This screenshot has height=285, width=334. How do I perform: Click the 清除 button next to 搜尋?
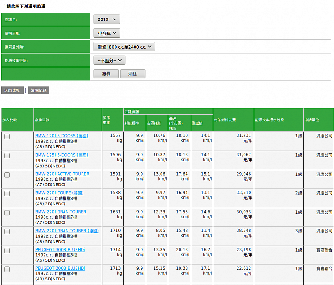click(133, 74)
